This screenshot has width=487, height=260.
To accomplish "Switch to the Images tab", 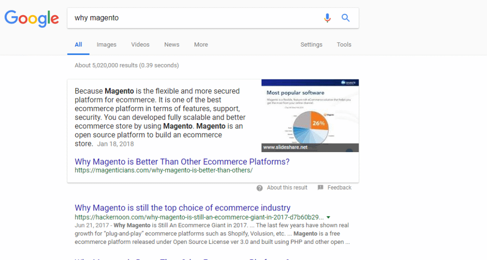I will coord(107,45).
